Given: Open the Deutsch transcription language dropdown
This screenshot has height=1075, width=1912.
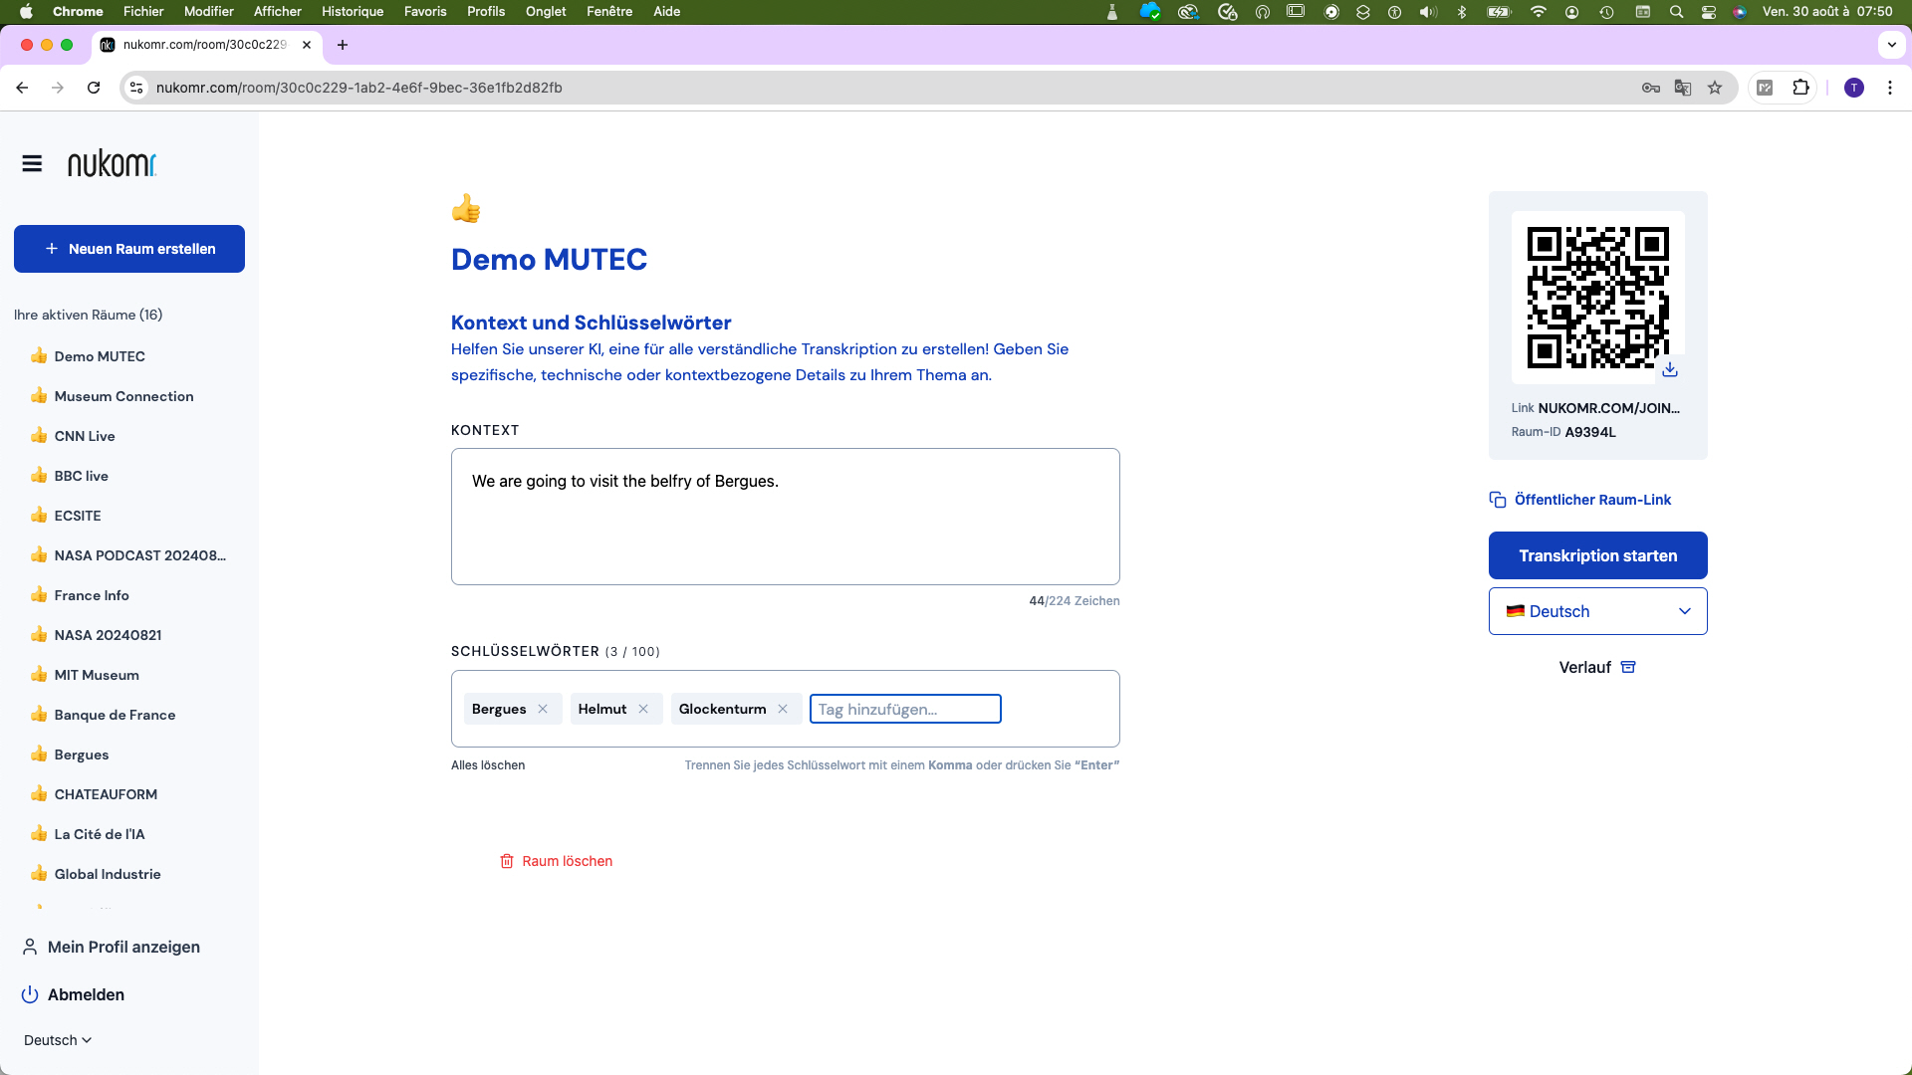Looking at the screenshot, I should pyautogui.click(x=1597, y=611).
